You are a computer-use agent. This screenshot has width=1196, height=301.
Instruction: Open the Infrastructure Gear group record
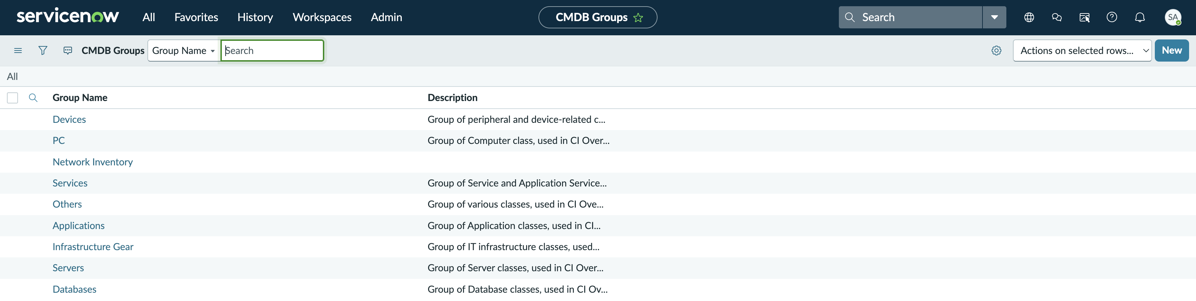tap(93, 247)
